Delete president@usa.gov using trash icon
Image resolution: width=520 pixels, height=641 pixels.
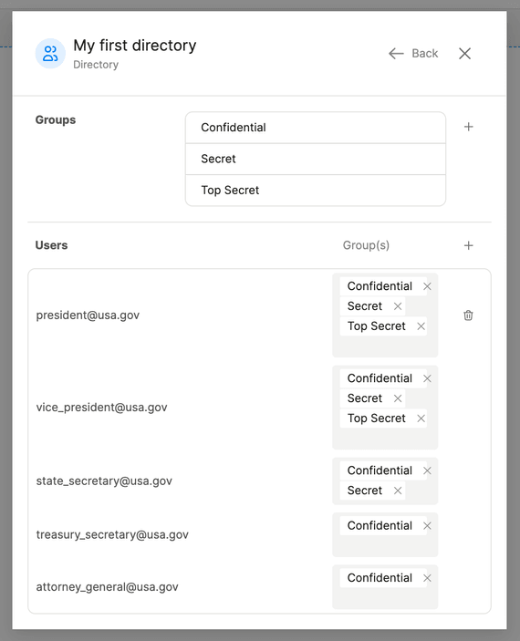[468, 315]
